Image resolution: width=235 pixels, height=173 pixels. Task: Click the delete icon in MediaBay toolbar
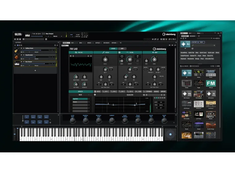click(219, 38)
